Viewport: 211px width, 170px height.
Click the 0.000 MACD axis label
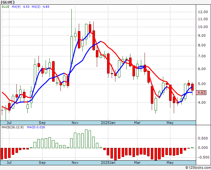click(203, 148)
